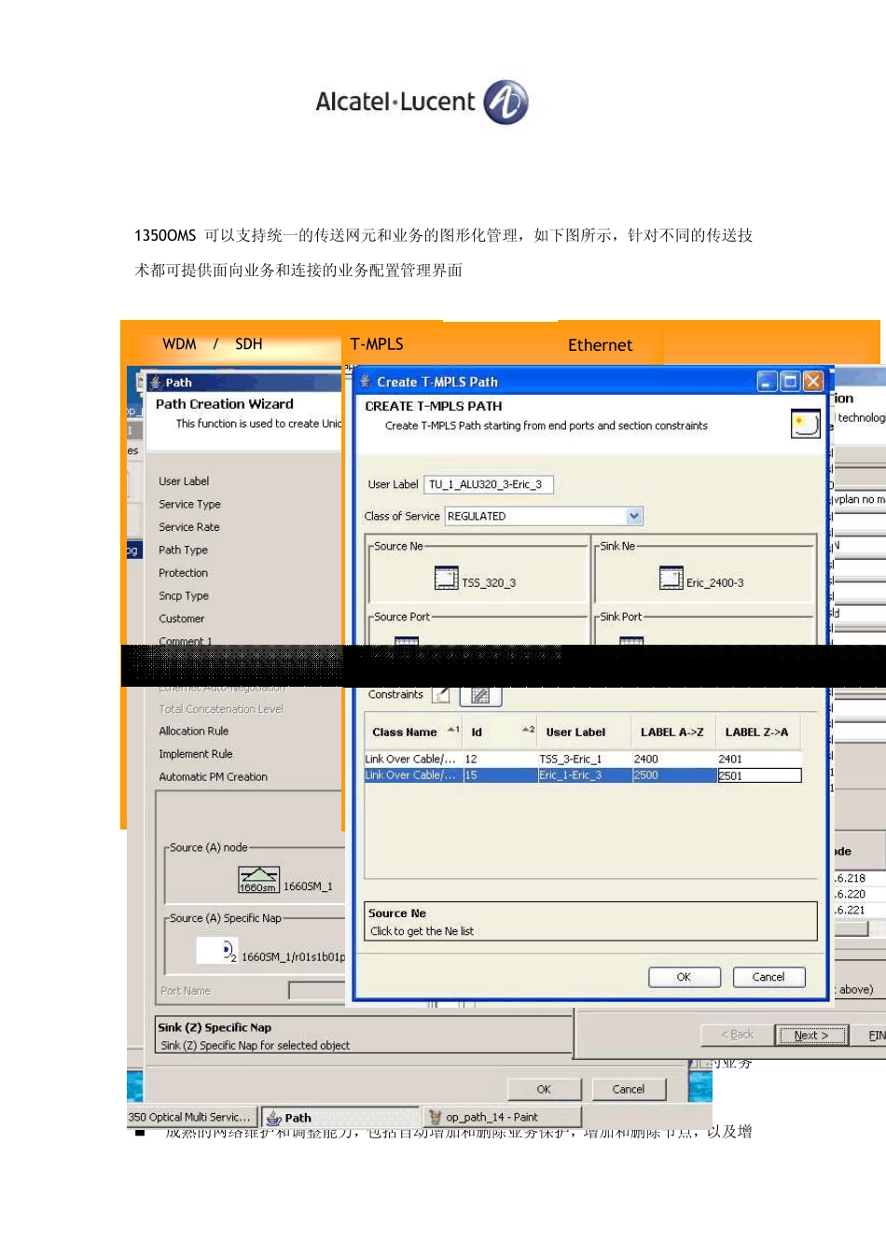Click the Java icon in Path window title
This screenshot has height=1255, width=886.
[156, 382]
